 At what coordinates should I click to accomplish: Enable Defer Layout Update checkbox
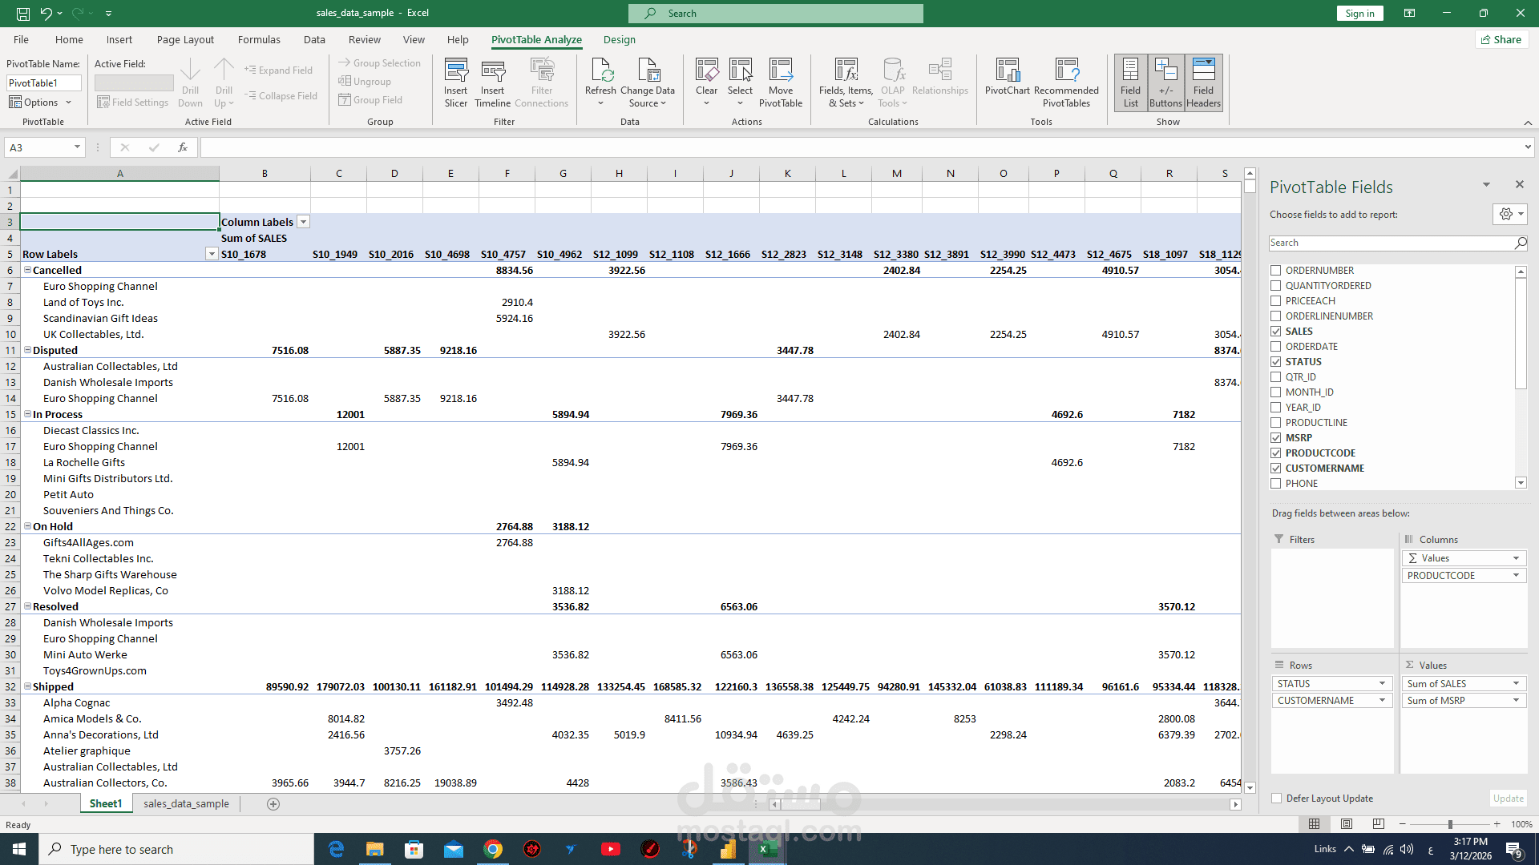(x=1276, y=799)
